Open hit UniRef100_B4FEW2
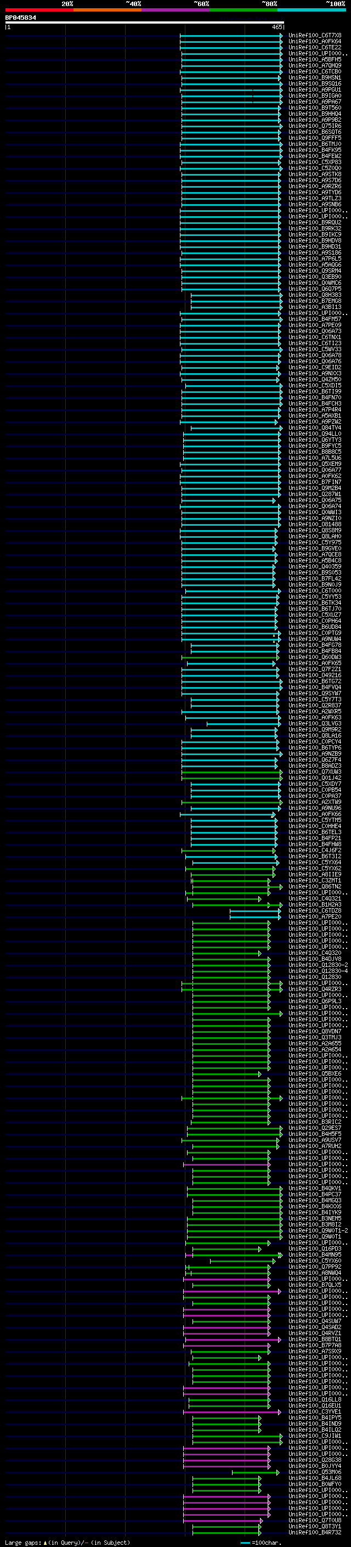This screenshot has width=351, height=1547. click(314, 156)
